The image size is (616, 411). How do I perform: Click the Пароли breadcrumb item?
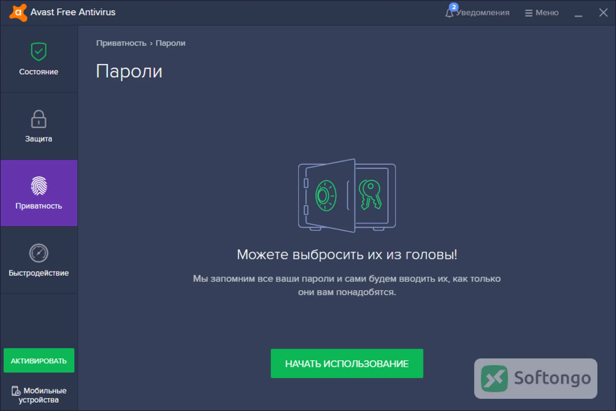point(170,43)
